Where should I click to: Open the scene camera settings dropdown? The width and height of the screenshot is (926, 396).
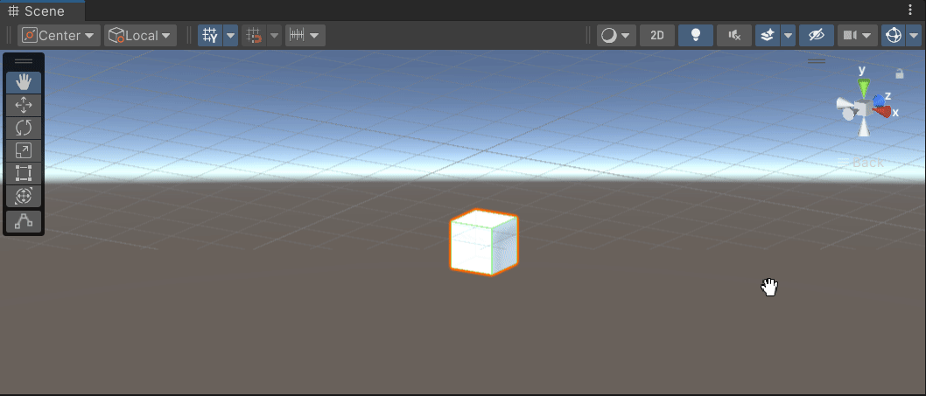coord(857,36)
